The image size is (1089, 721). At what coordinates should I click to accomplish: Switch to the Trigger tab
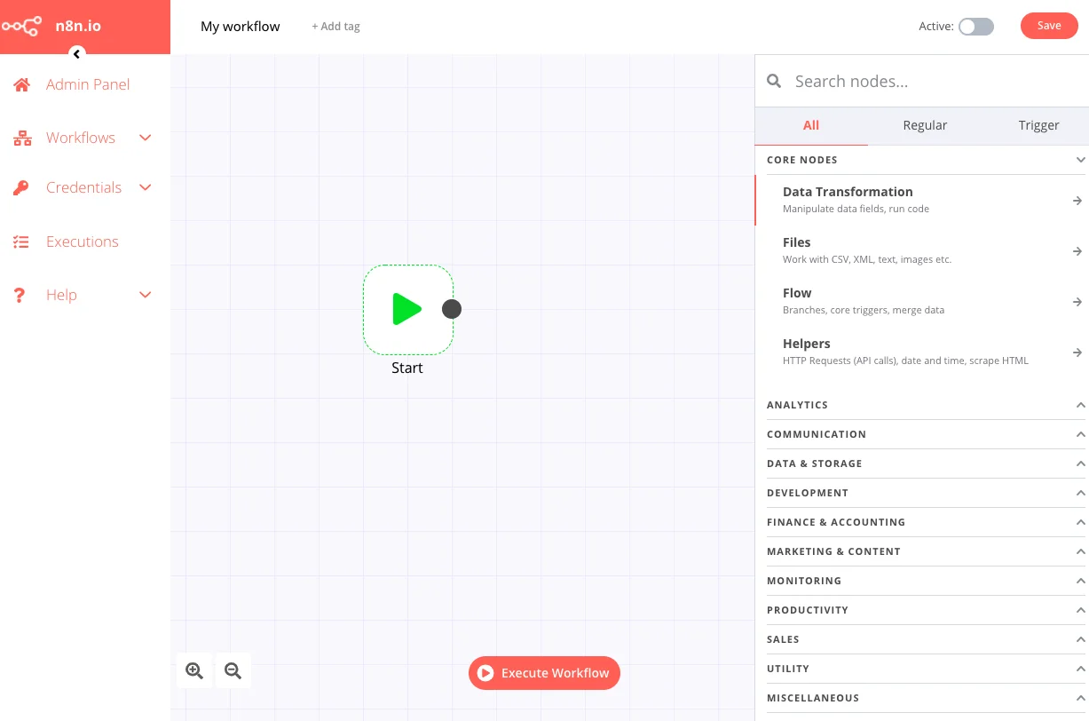click(x=1038, y=125)
